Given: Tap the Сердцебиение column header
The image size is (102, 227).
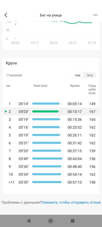Looking at the screenshot, I should coord(92,89).
